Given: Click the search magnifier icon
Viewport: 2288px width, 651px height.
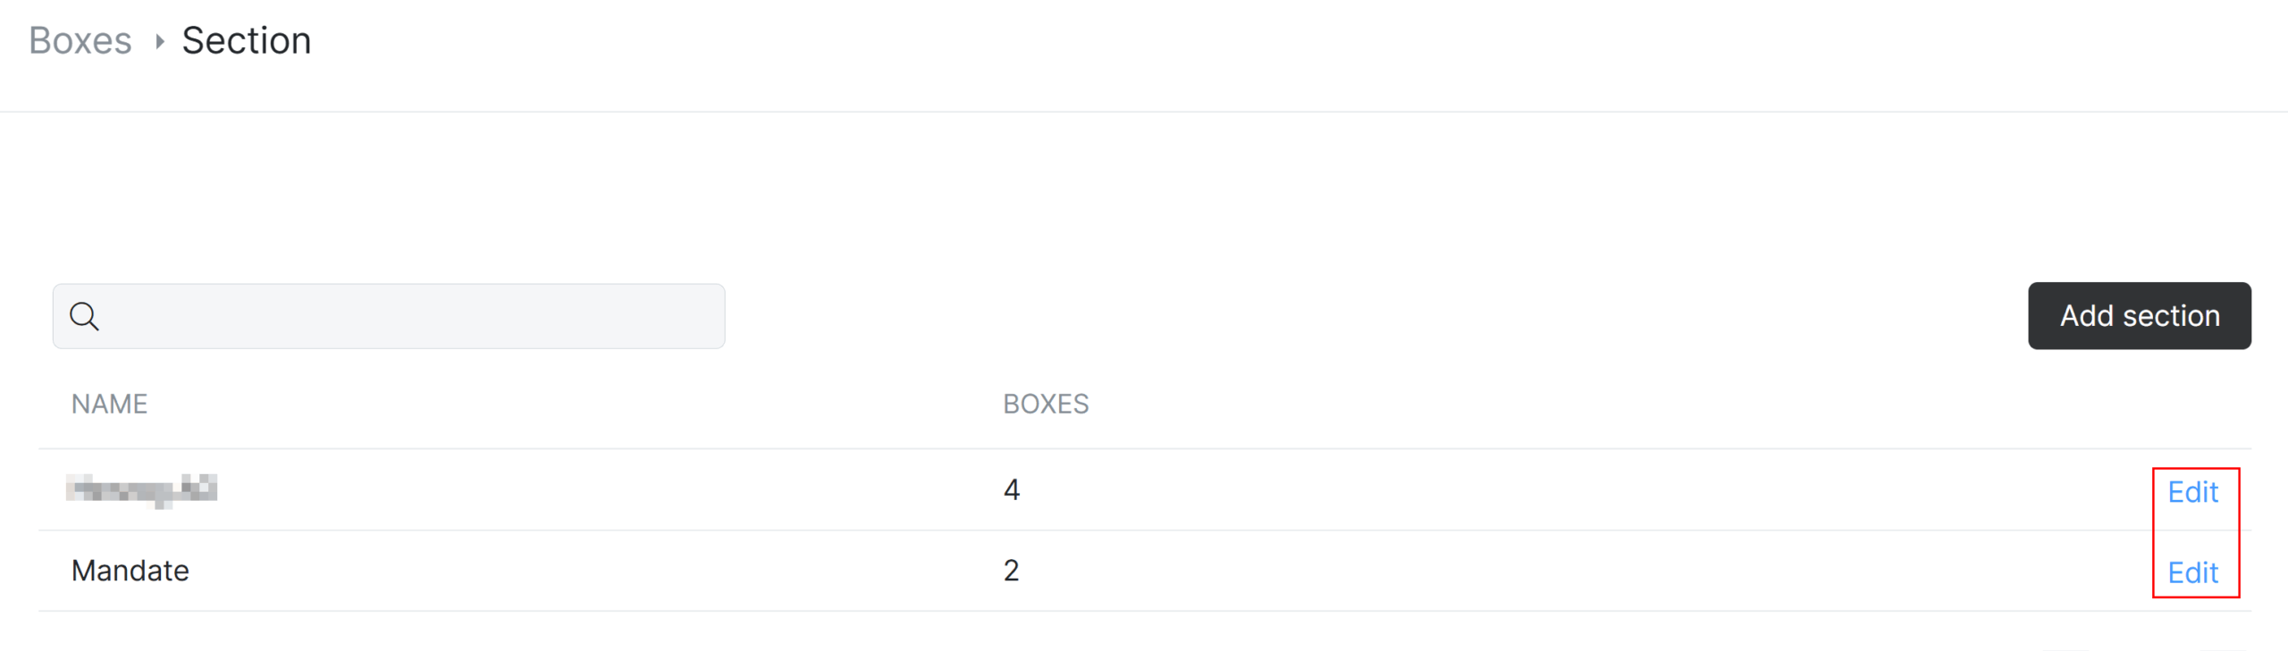Looking at the screenshot, I should point(84,316).
